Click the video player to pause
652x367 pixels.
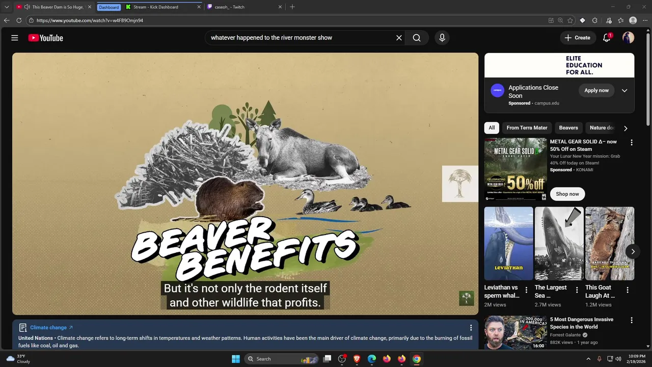[x=245, y=183]
